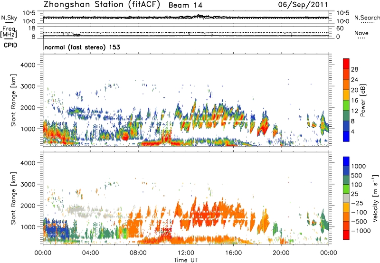Click the red bottom of the velocity colorbar
This screenshot has height=263, width=380.
(346, 235)
